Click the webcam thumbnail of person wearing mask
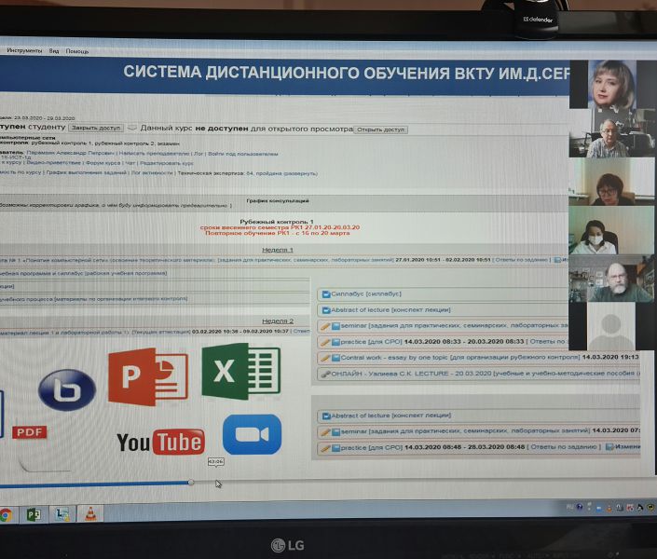The width and height of the screenshot is (657, 559). coord(612,230)
